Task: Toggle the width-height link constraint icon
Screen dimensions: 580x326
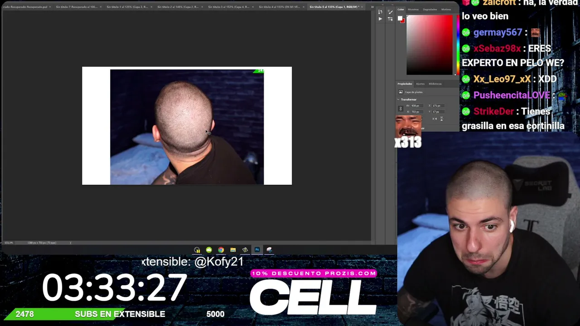Action: 400,109
